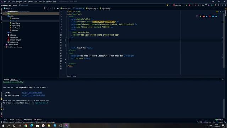This screenshot has width=227, height=128.
Task: Open the Database side tool window
Action: (x=226, y=12)
